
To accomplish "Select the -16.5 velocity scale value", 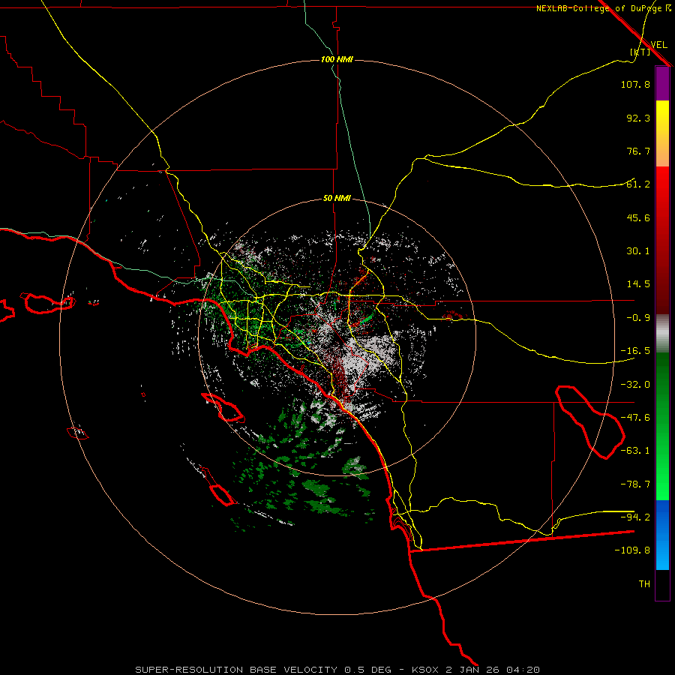I will click(635, 351).
